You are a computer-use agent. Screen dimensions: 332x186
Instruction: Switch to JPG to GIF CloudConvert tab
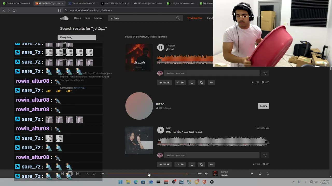coord(148,3)
